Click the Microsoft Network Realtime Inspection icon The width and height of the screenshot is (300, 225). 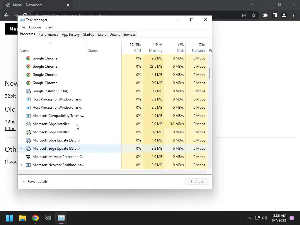pos(28,165)
